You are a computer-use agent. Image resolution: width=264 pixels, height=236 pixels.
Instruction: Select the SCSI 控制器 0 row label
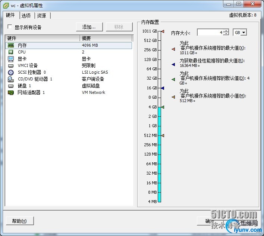(x=32, y=72)
